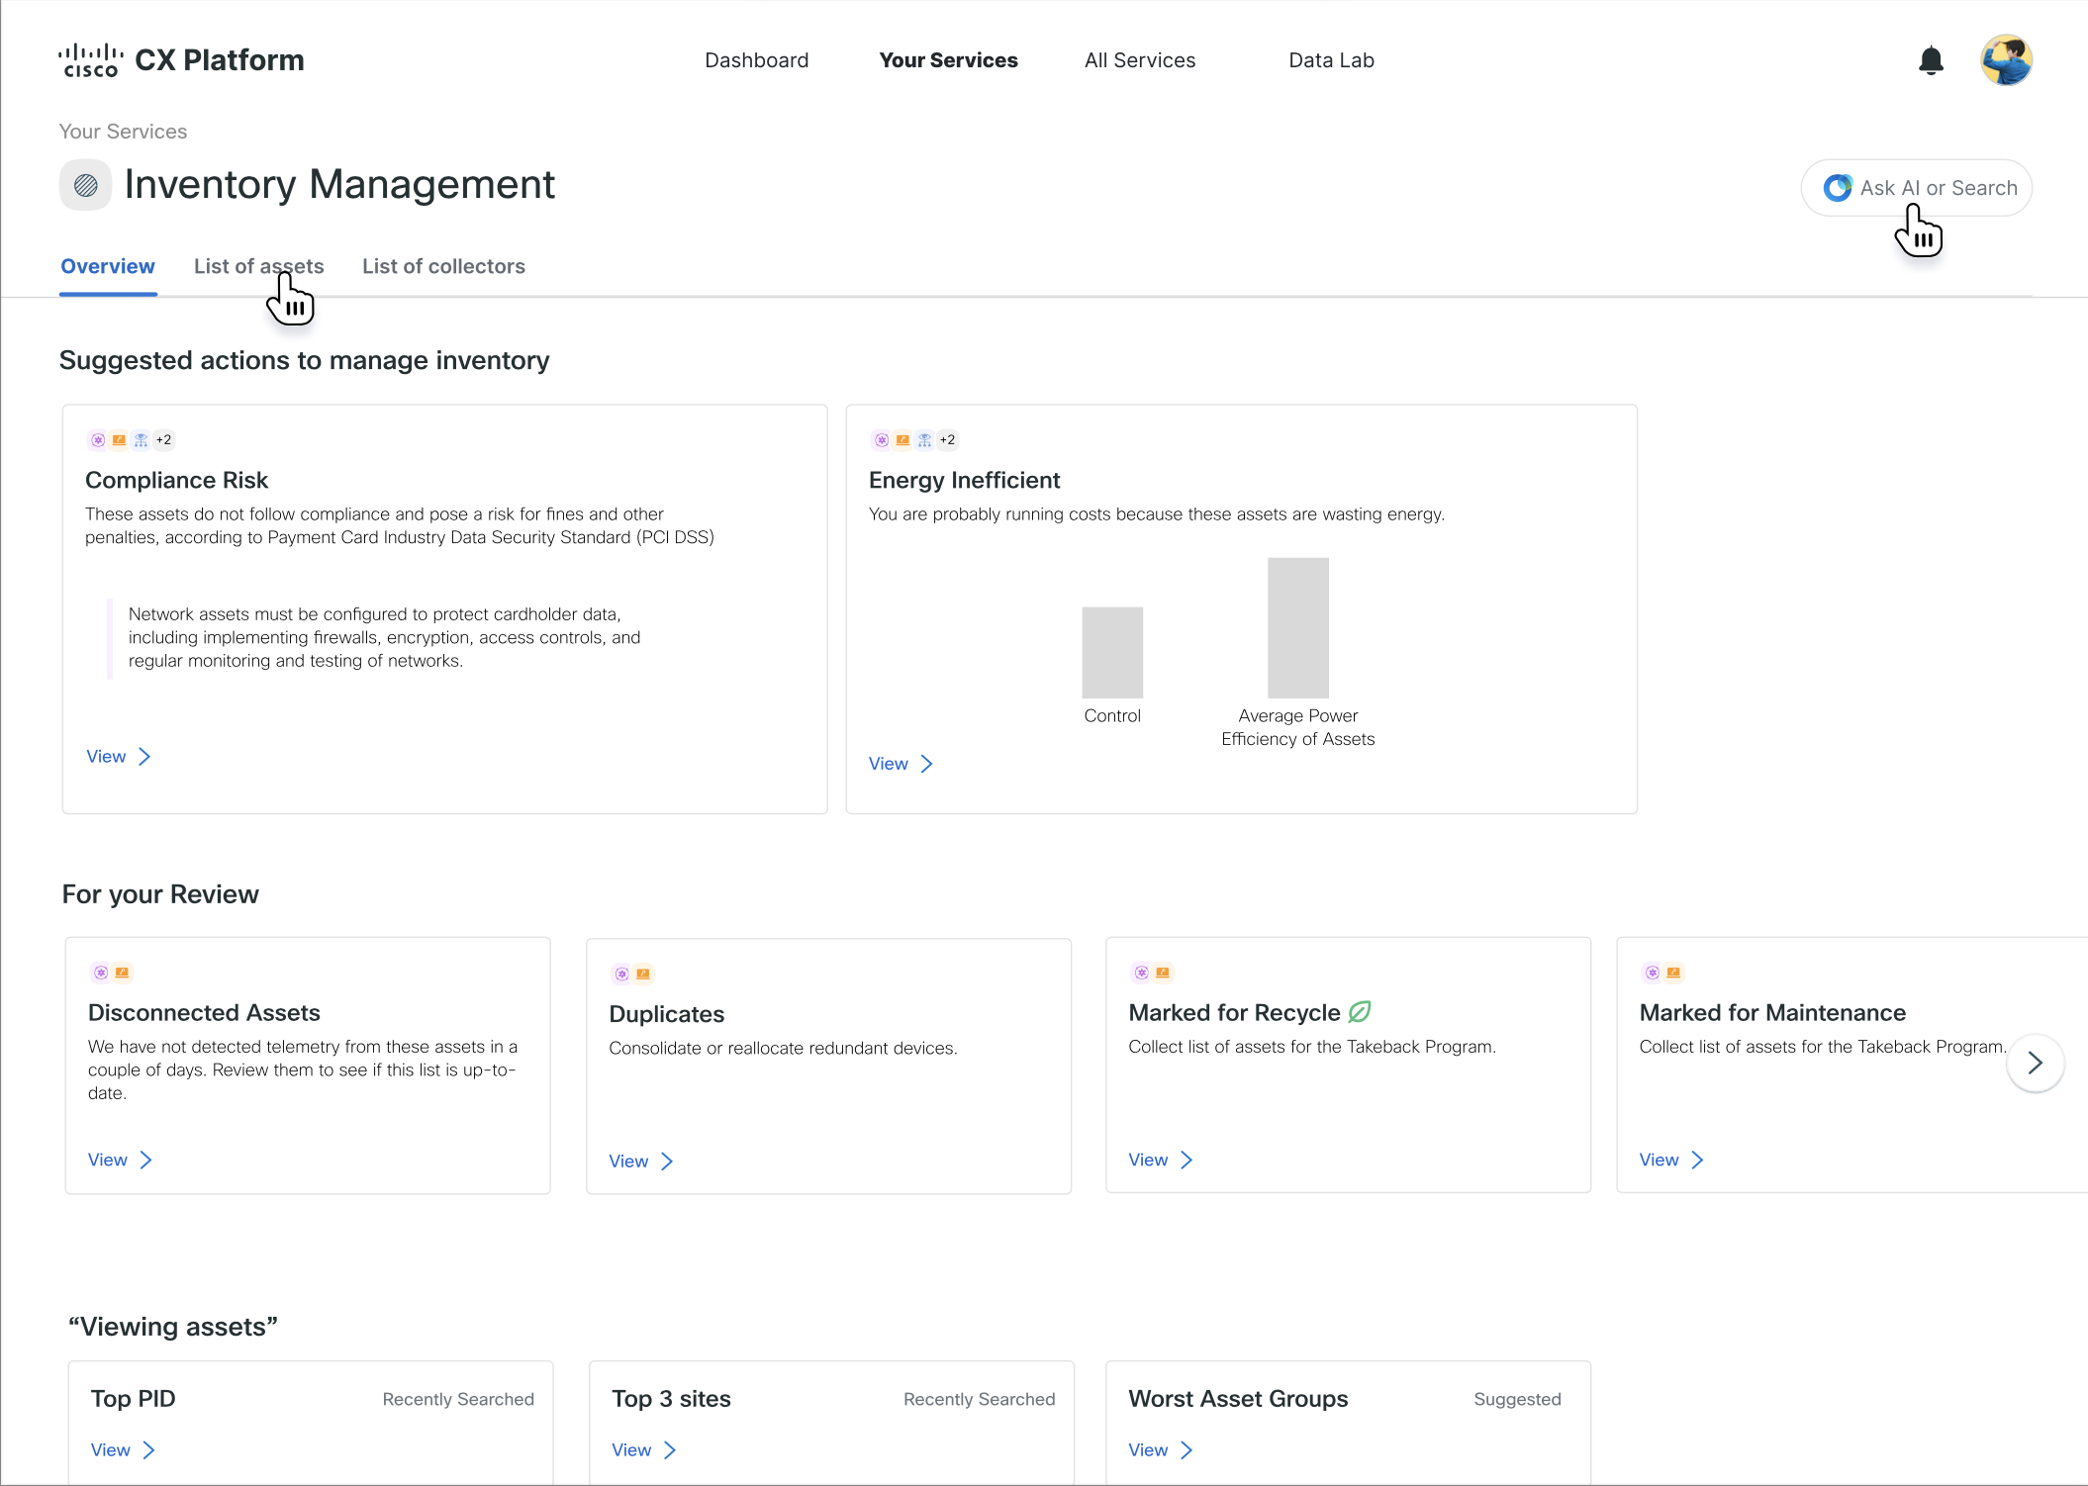Image resolution: width=2088 pixels, height=1486 pixels.
Task: Open Data Lab in top navigation
Action: click(x=1331, y=60)
